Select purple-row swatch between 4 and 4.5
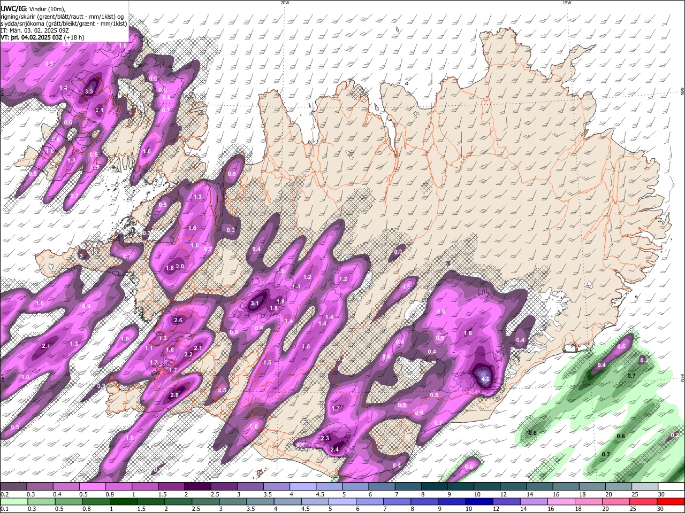This screenshot has height=513, width=685. click(x=302, y=487)
